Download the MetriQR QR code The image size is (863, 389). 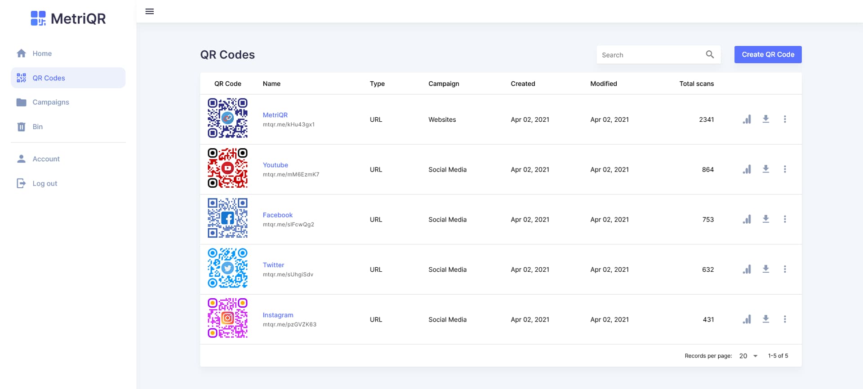point(766,119)
